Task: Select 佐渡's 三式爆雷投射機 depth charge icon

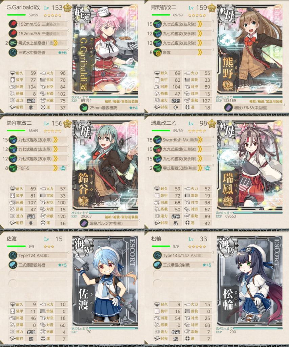Action: tap(13, 265)
